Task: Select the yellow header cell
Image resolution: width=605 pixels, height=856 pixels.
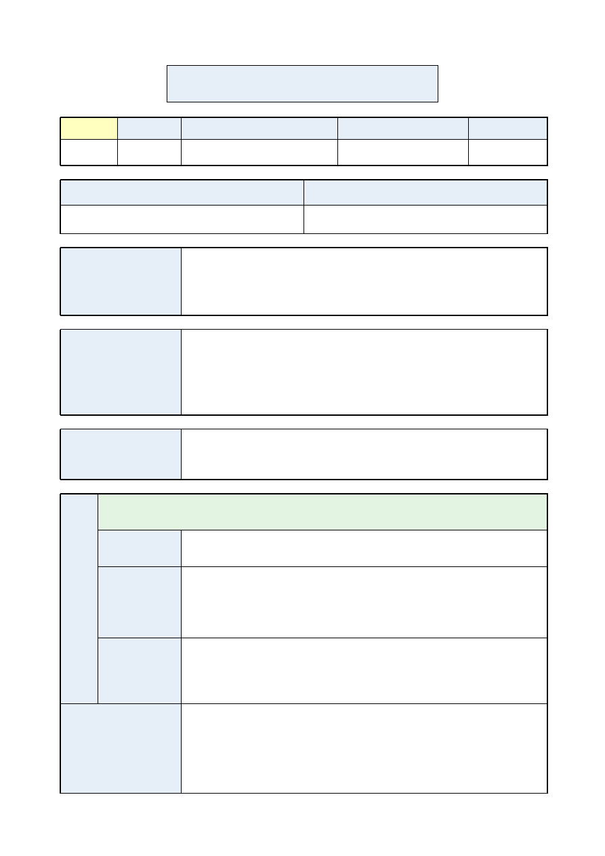Action: [89, 128]
